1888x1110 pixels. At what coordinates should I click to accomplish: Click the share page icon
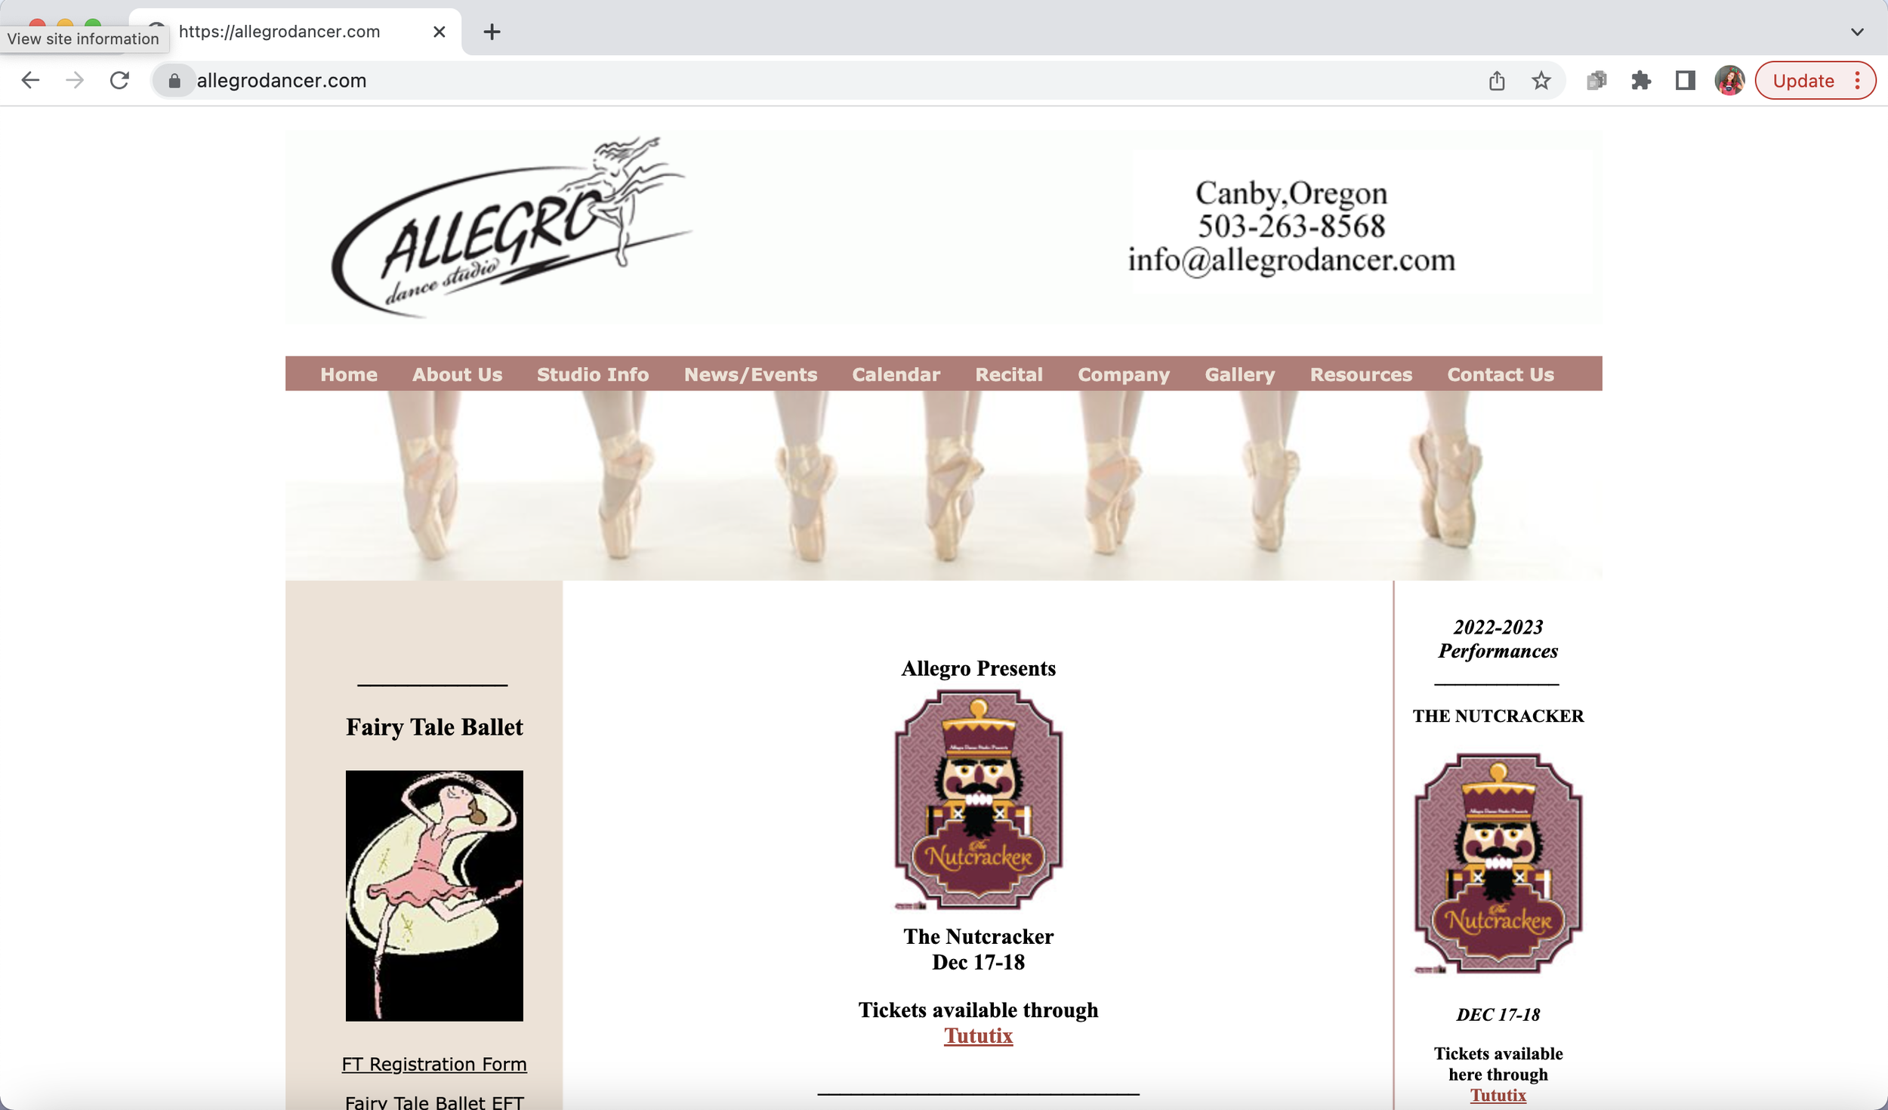[x=1497, y=81]
